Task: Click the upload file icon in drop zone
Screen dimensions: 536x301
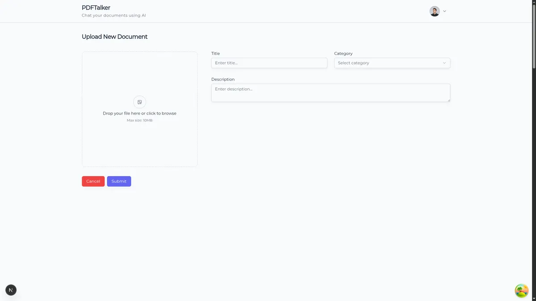Action: point(139,102)
